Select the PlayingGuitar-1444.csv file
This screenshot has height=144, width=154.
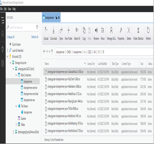pos(65,101)
